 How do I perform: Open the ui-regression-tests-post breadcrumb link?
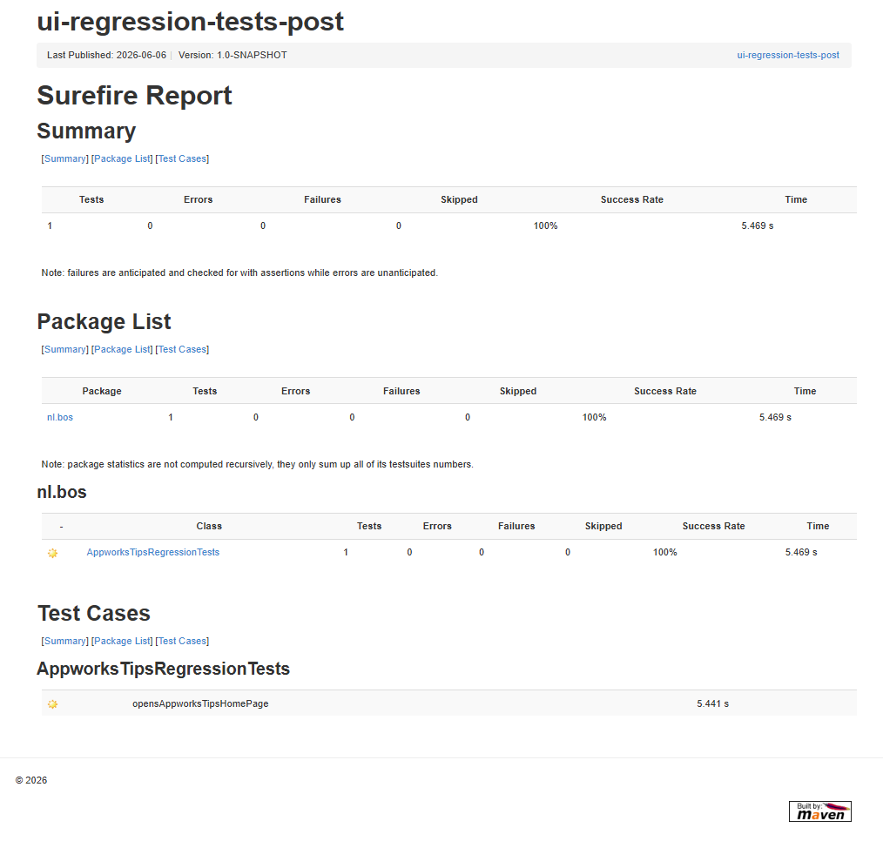click(788, 55)
